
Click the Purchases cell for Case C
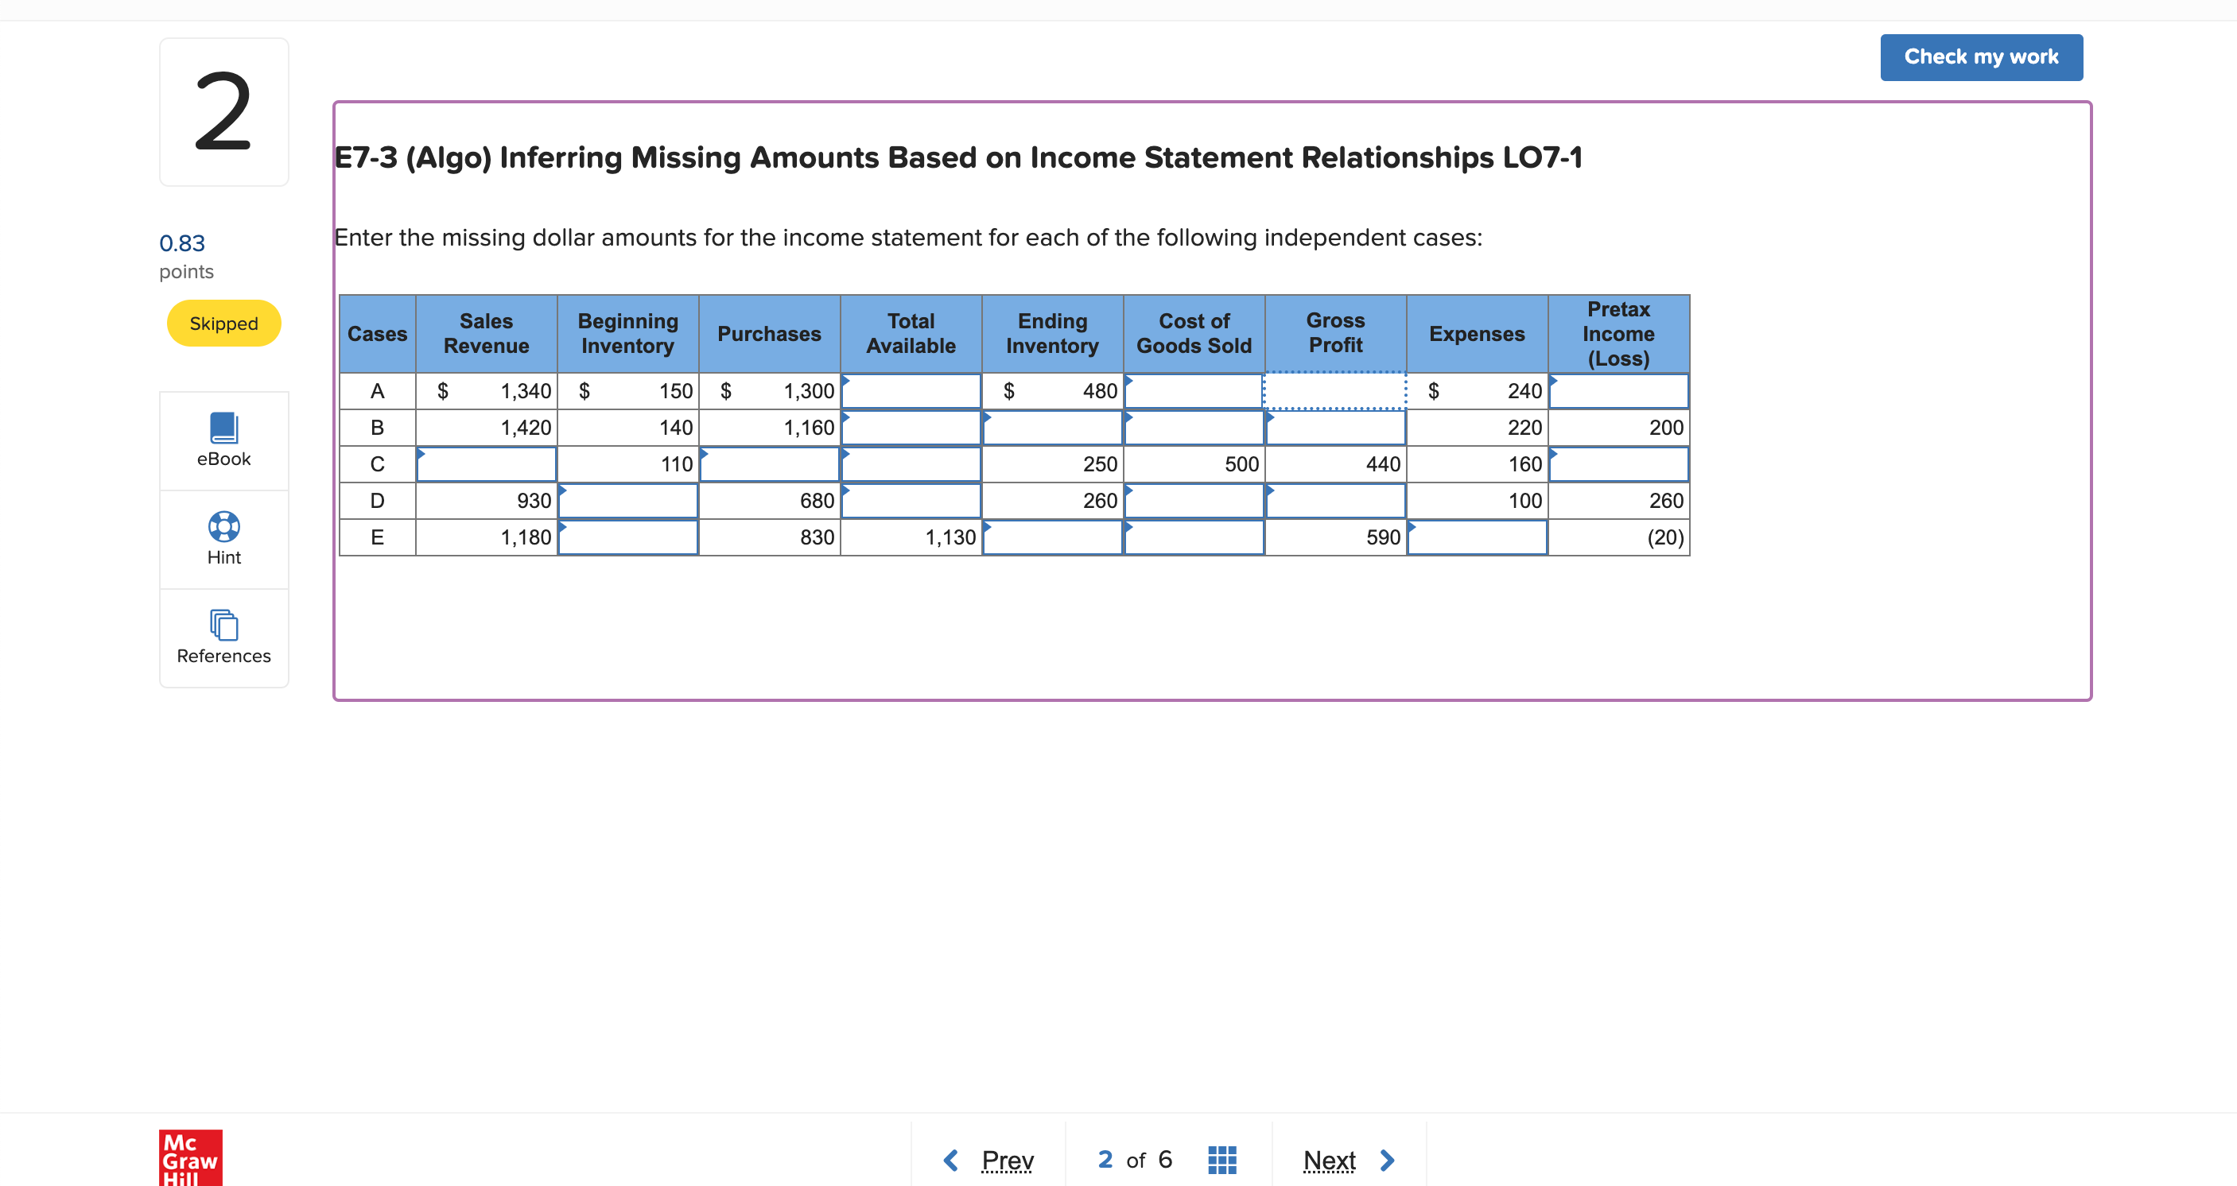point(770,463)
